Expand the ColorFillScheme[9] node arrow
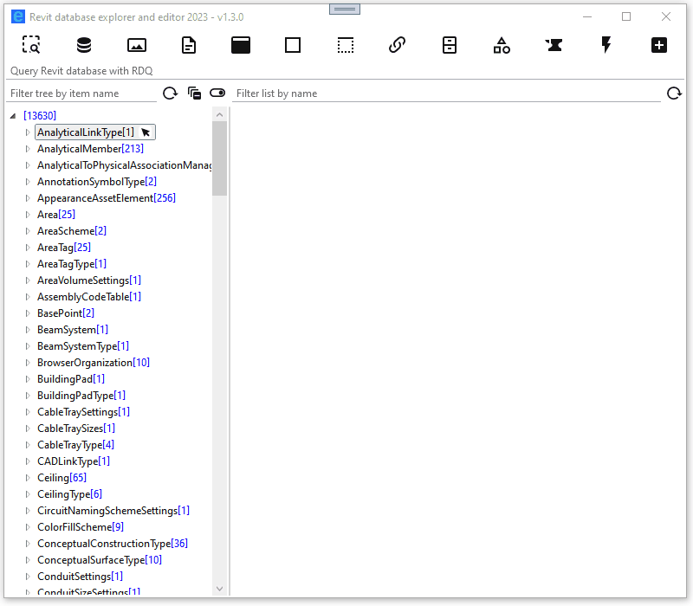693x606 pixels. pos(28,527)
